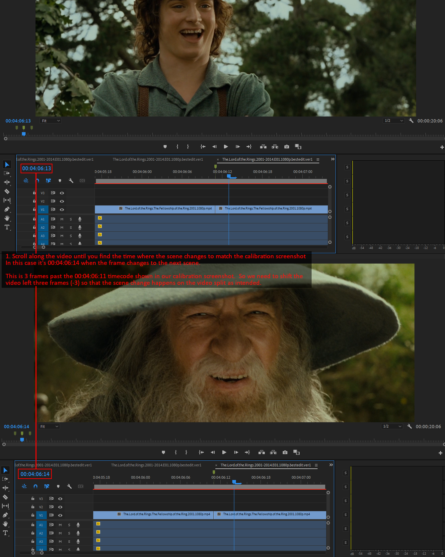Click the CC captions icon in the 00:04:06:13 timeline
445x557 pixels.
tap(82, 181)
